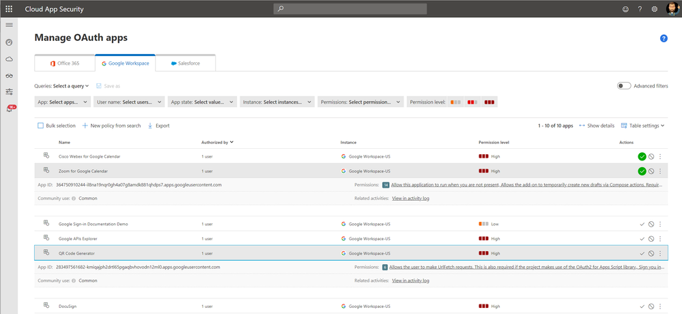Approve the Zoom for Google Calendar app
The image size is (682, 314).
coord(642,171)
